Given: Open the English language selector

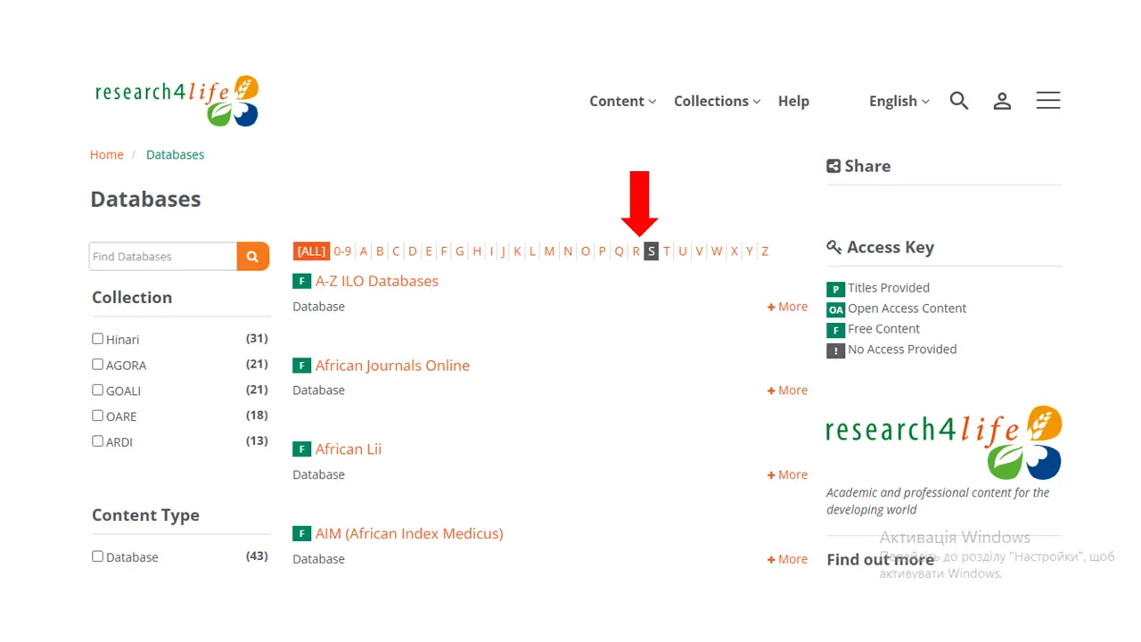Looking at the screenshot, I should click(x=899, y=101).
